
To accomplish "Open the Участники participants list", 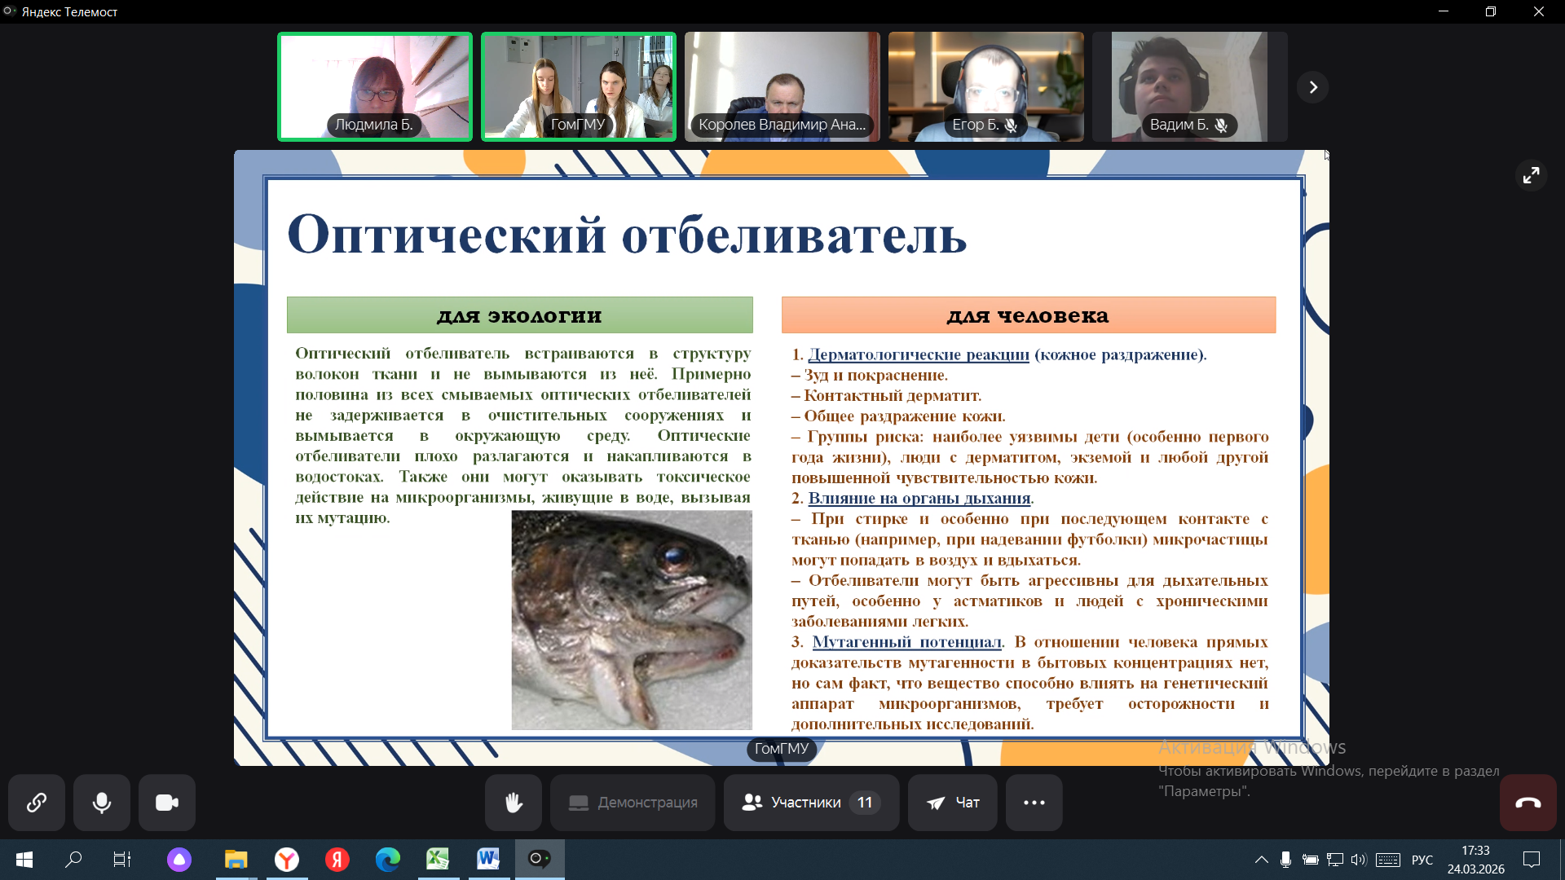I will [x=811, y=803].
